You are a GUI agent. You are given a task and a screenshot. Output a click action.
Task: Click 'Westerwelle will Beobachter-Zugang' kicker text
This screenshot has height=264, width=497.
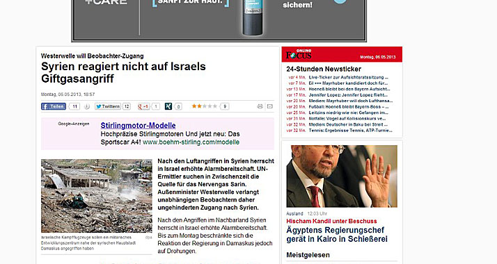pos(93,56)
